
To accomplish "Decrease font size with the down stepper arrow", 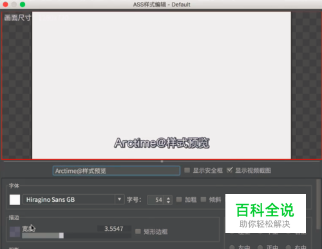I will pos(169,202).
